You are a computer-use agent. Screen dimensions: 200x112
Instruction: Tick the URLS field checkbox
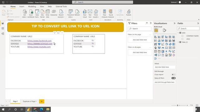[x=182, y=39]
